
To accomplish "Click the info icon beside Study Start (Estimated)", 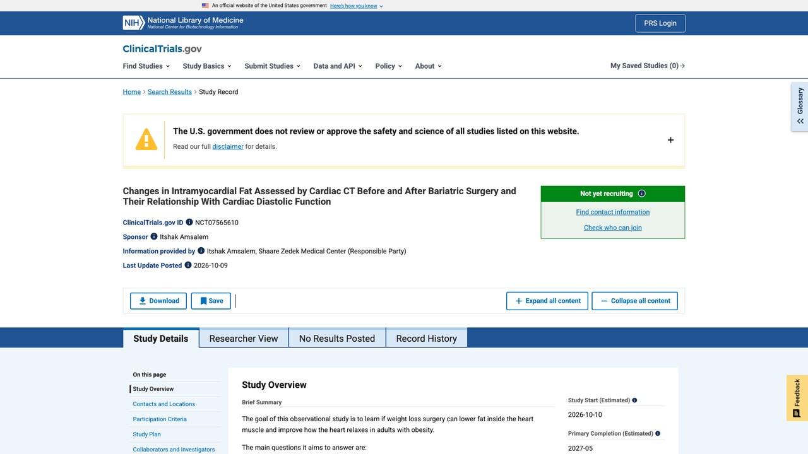I will 634,400.
